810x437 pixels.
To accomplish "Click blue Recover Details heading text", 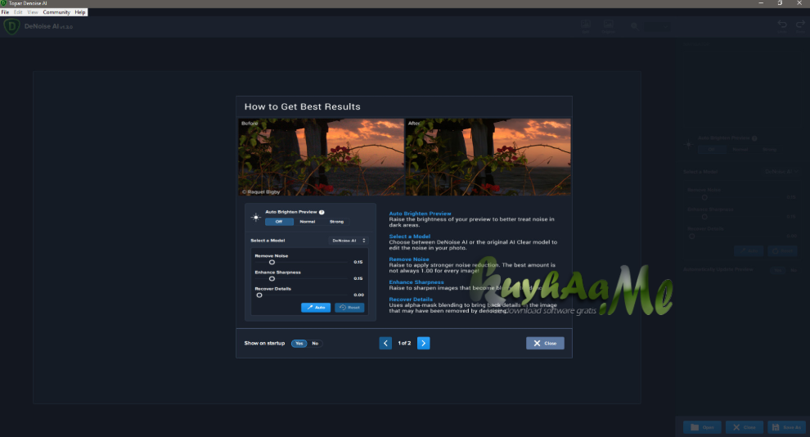I will pyautogui.click(x=411, y=299).
